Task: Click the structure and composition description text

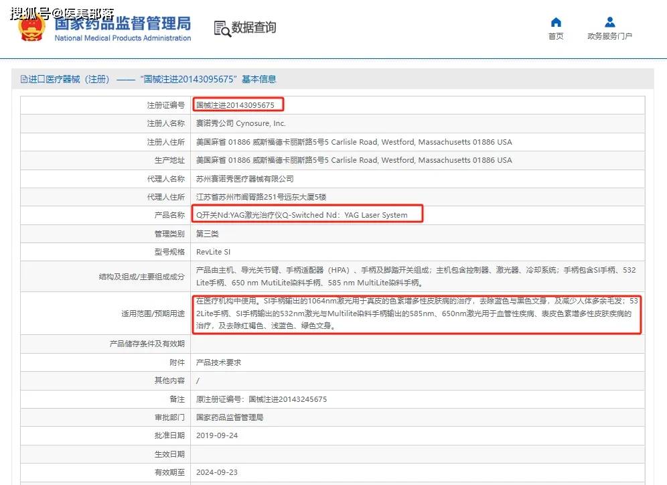Action: tap(416, 276)
